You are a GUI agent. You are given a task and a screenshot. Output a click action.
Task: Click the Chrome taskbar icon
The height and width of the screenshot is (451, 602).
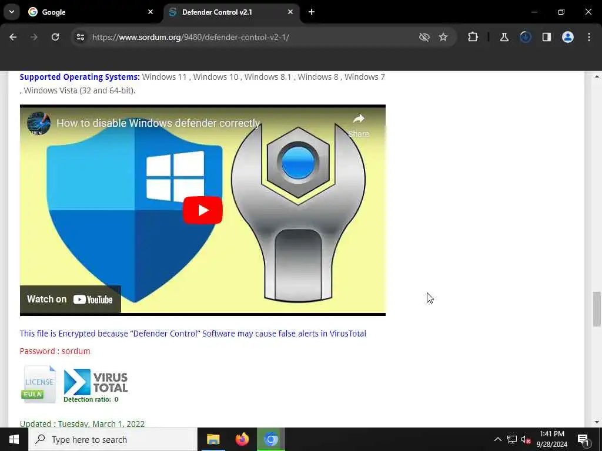pyautogui.click(x=270, y=439)
